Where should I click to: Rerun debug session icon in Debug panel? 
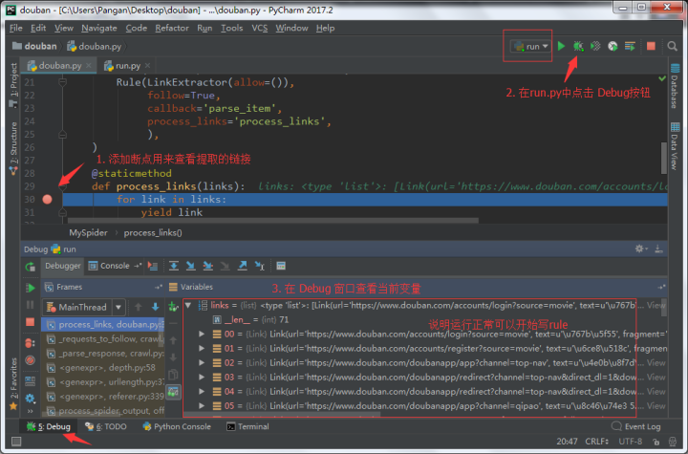31,266
